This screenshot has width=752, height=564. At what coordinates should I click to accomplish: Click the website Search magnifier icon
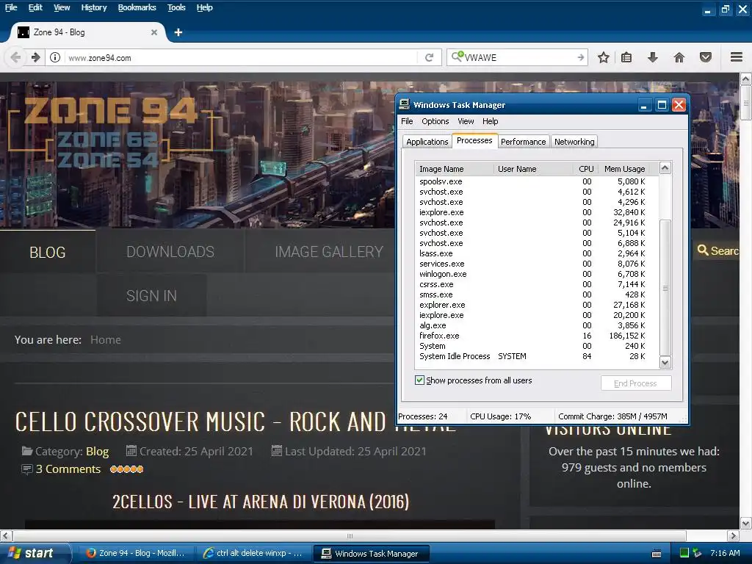pyautogui.click(x=703, y=250)
